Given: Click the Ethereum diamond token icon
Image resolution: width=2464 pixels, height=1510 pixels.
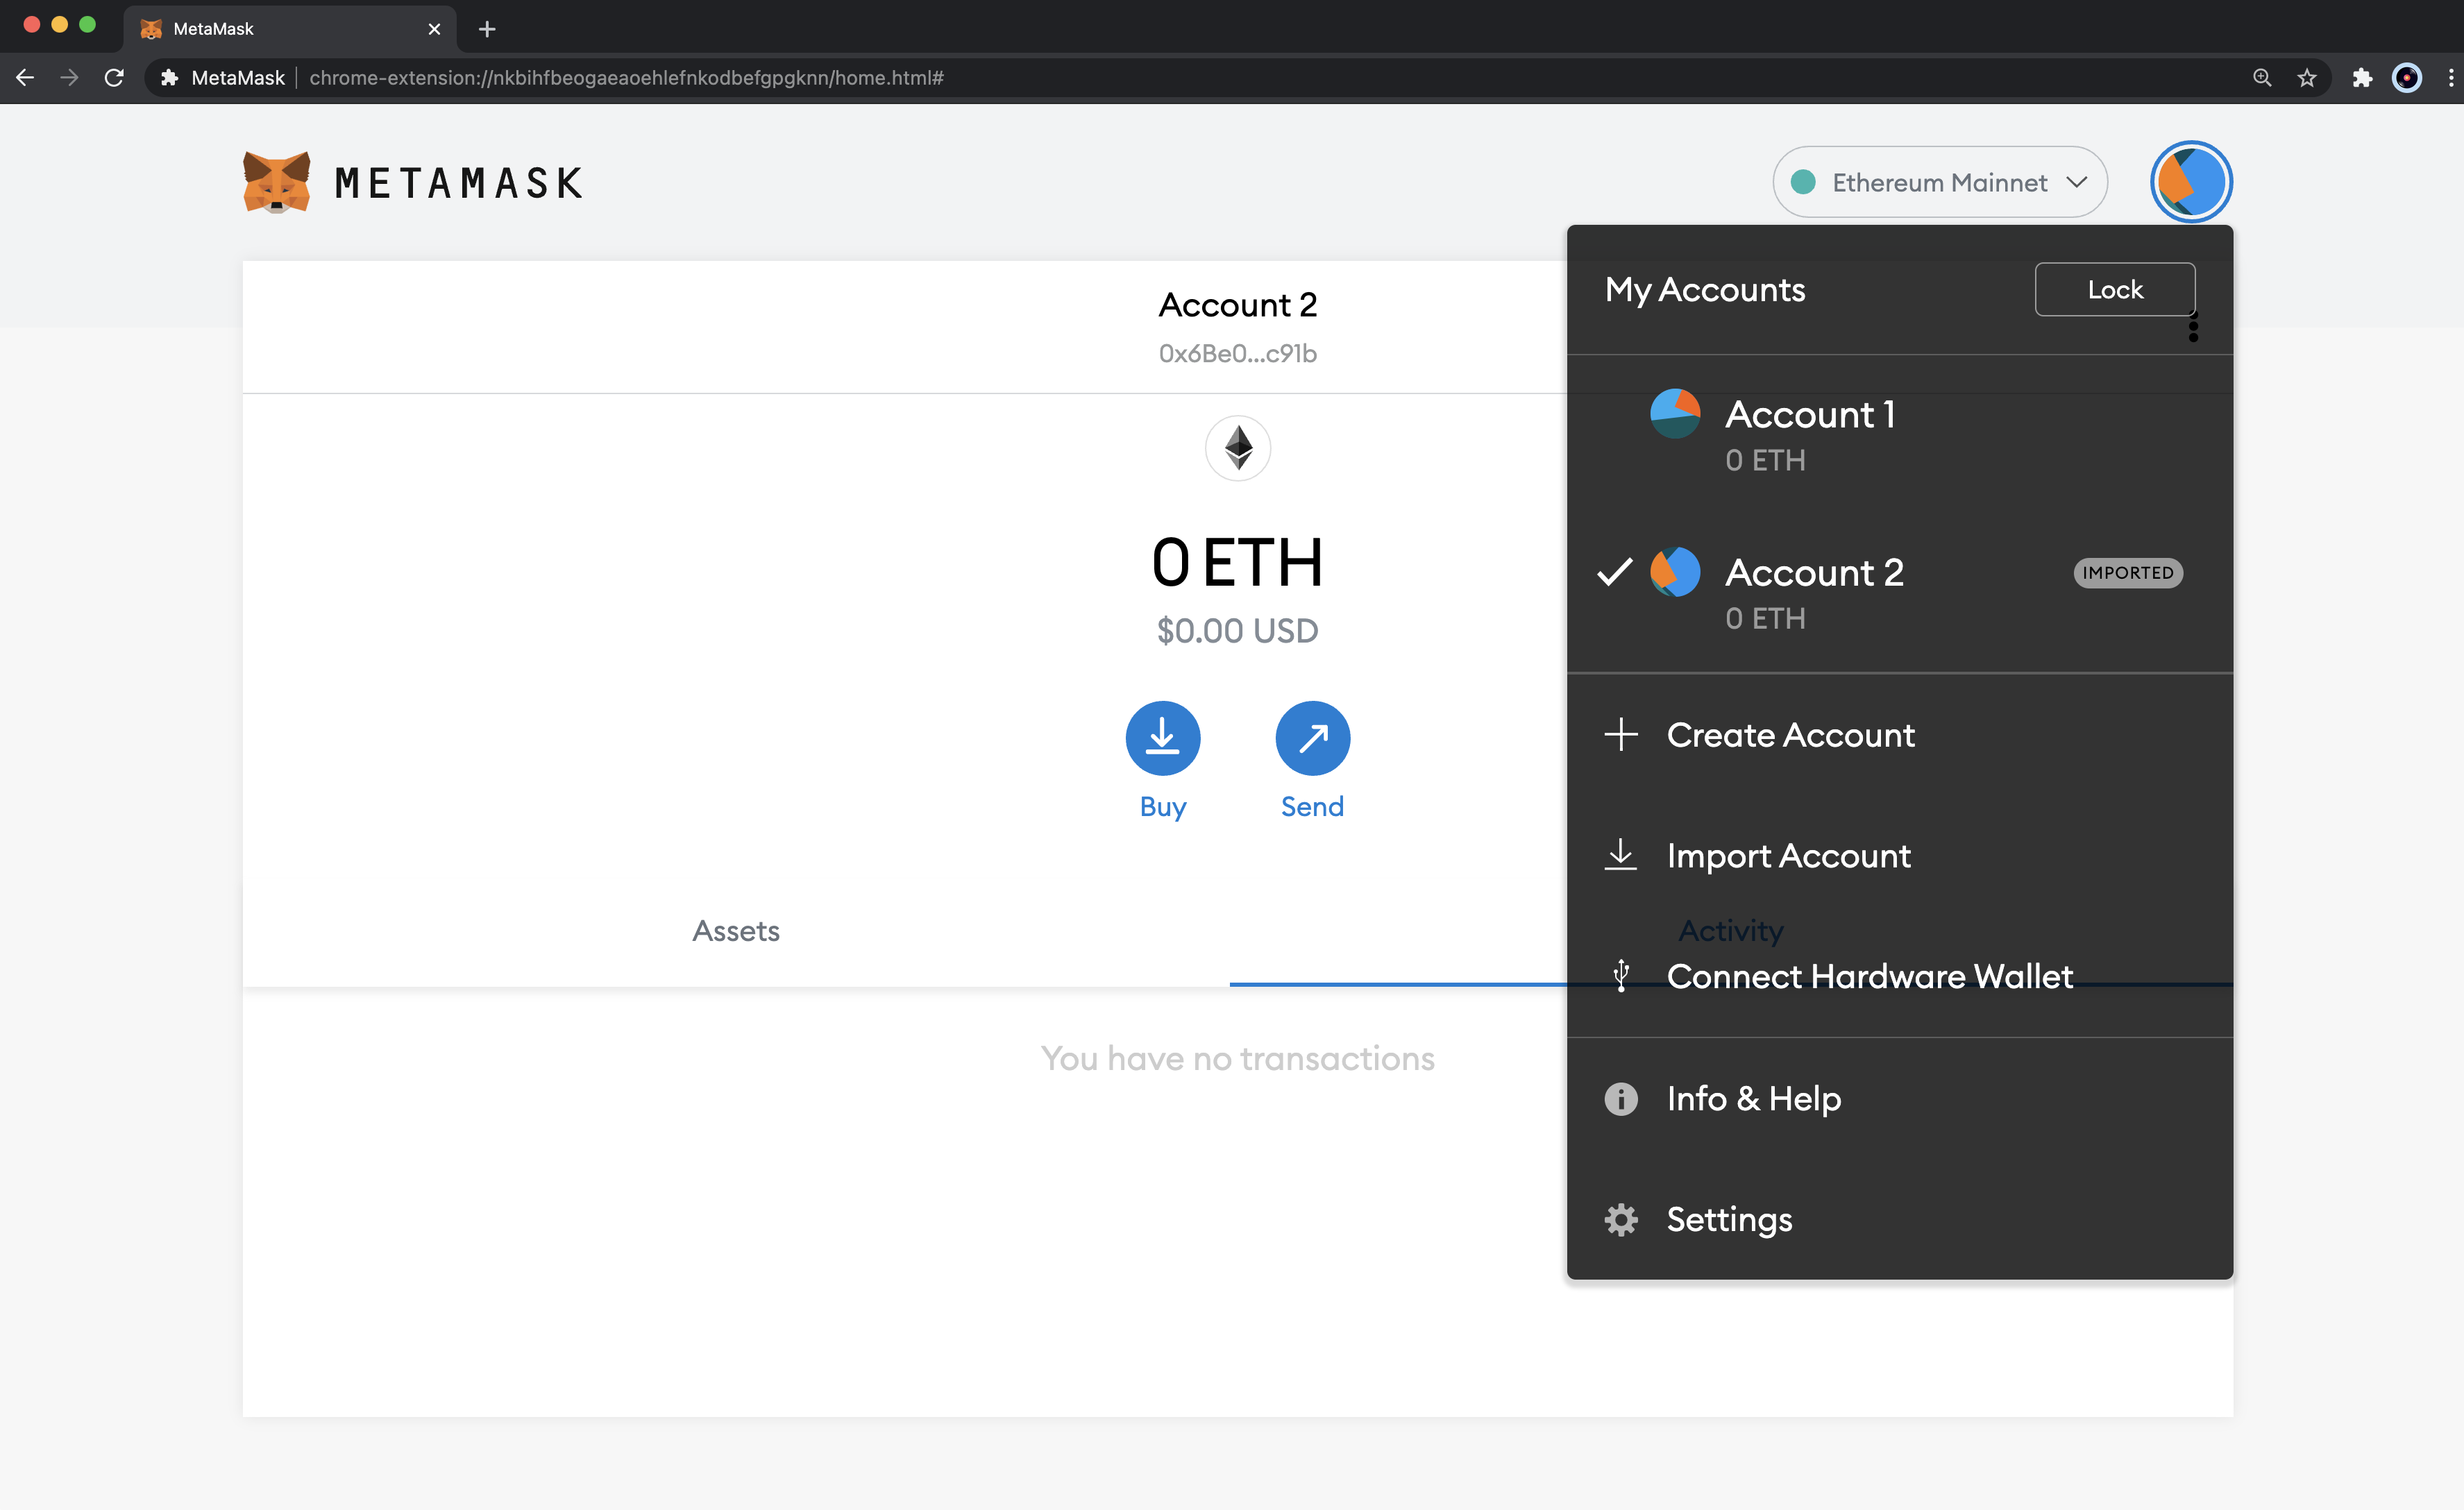Looking at the screenshot, I should (x=1238, y=448).
